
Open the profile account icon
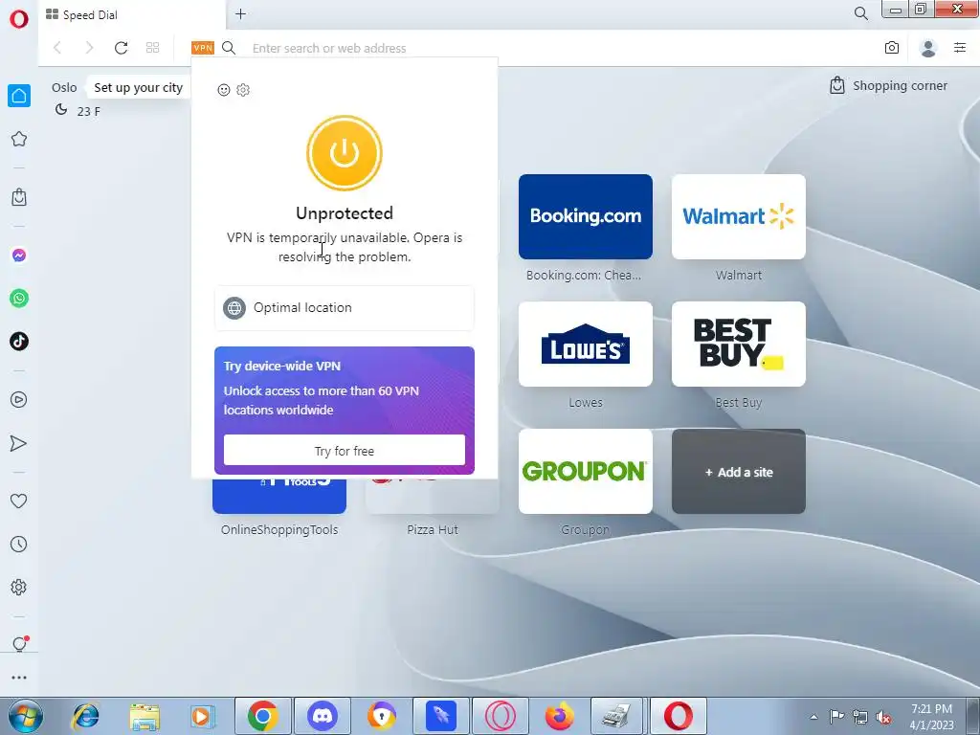pyautogui.click(x=928, y=48)
